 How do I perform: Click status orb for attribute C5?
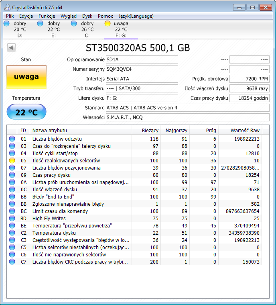(12, 247)
